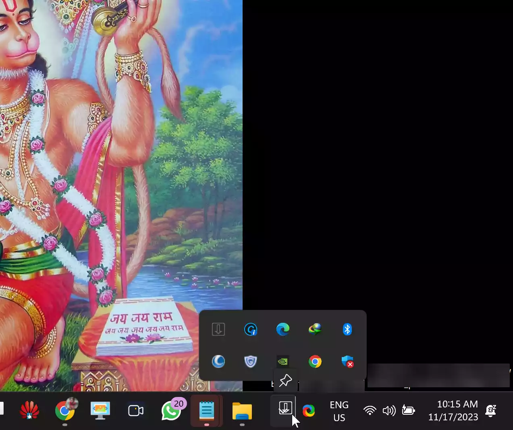Open notifications via the do-not-disturb bell
This screenshot has height=430, width=513.
[x=491, y=411]
